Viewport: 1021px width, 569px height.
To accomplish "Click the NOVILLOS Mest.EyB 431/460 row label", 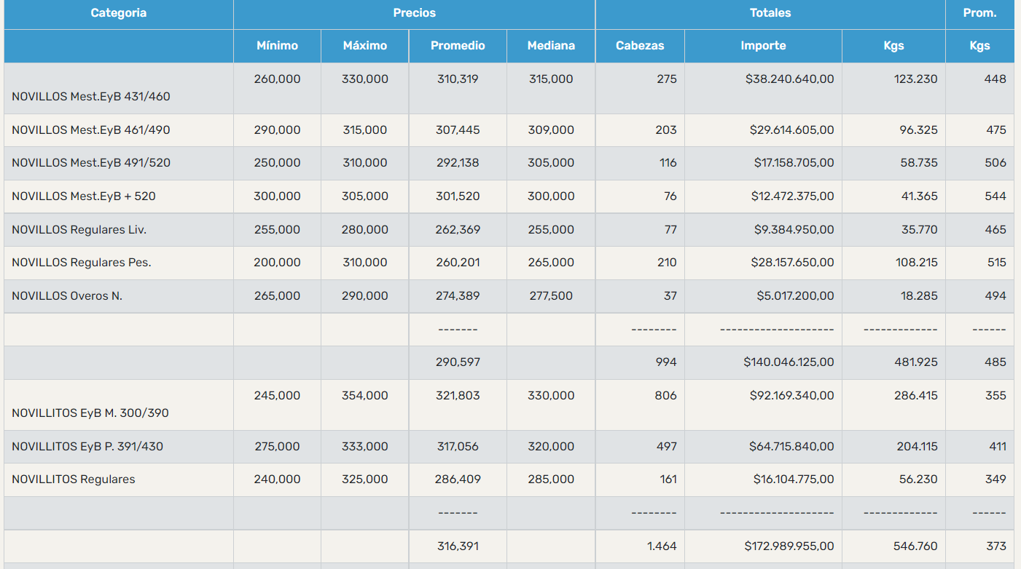I will tap(91, 96).
